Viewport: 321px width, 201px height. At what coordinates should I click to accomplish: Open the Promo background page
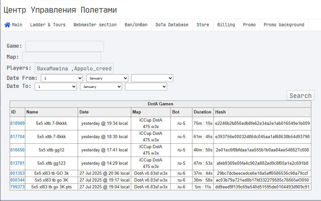pos(284,25)
